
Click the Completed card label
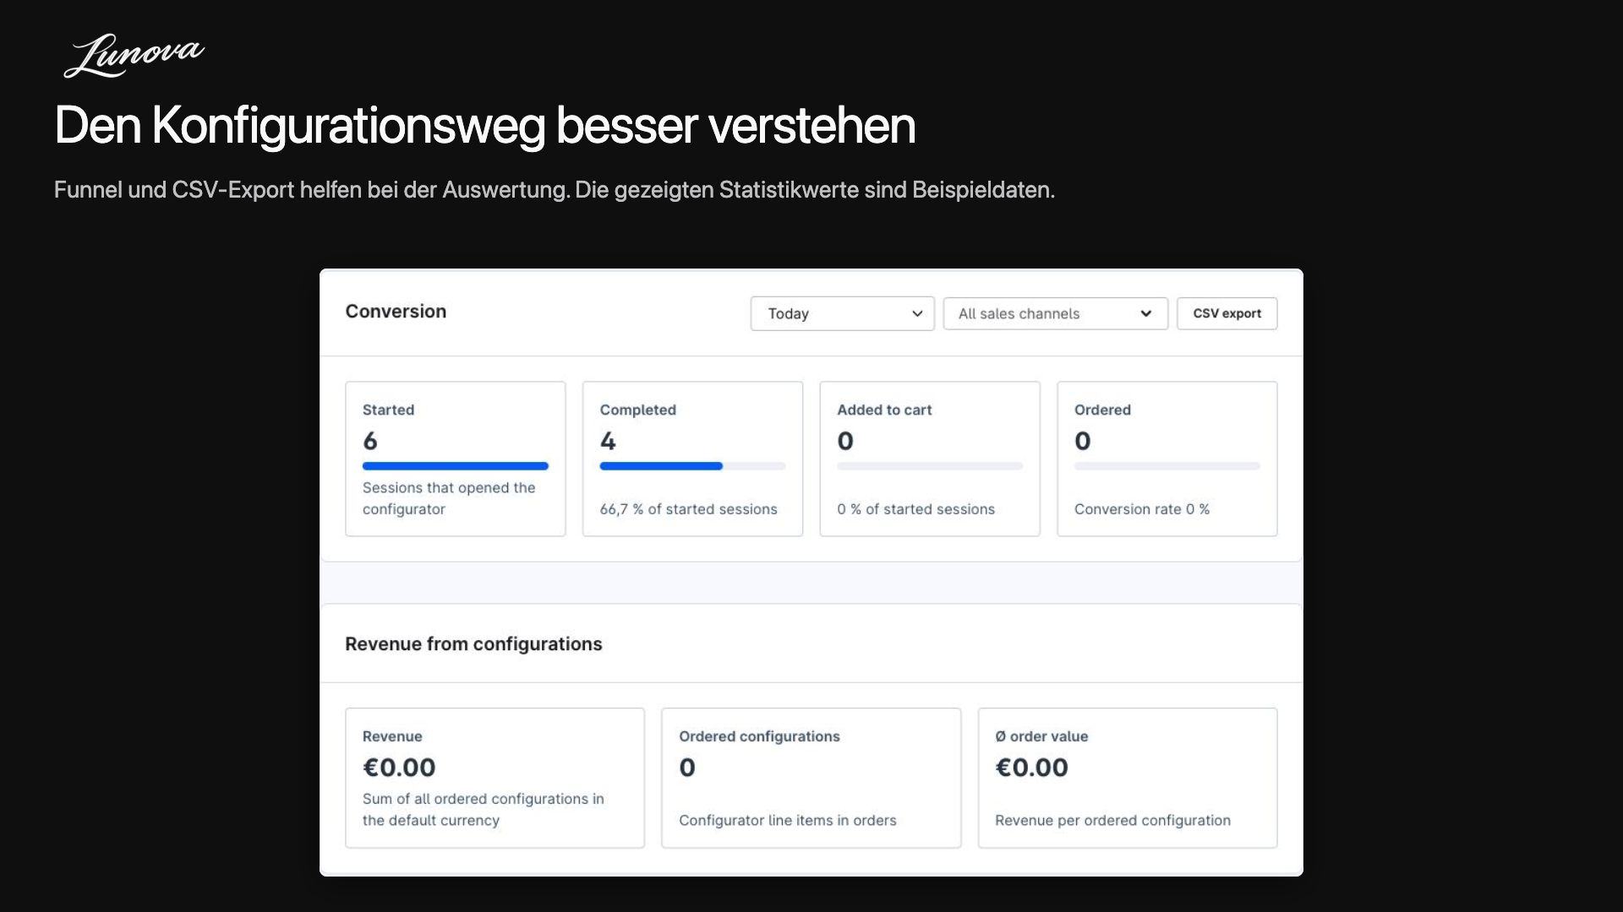click(637, 410)
